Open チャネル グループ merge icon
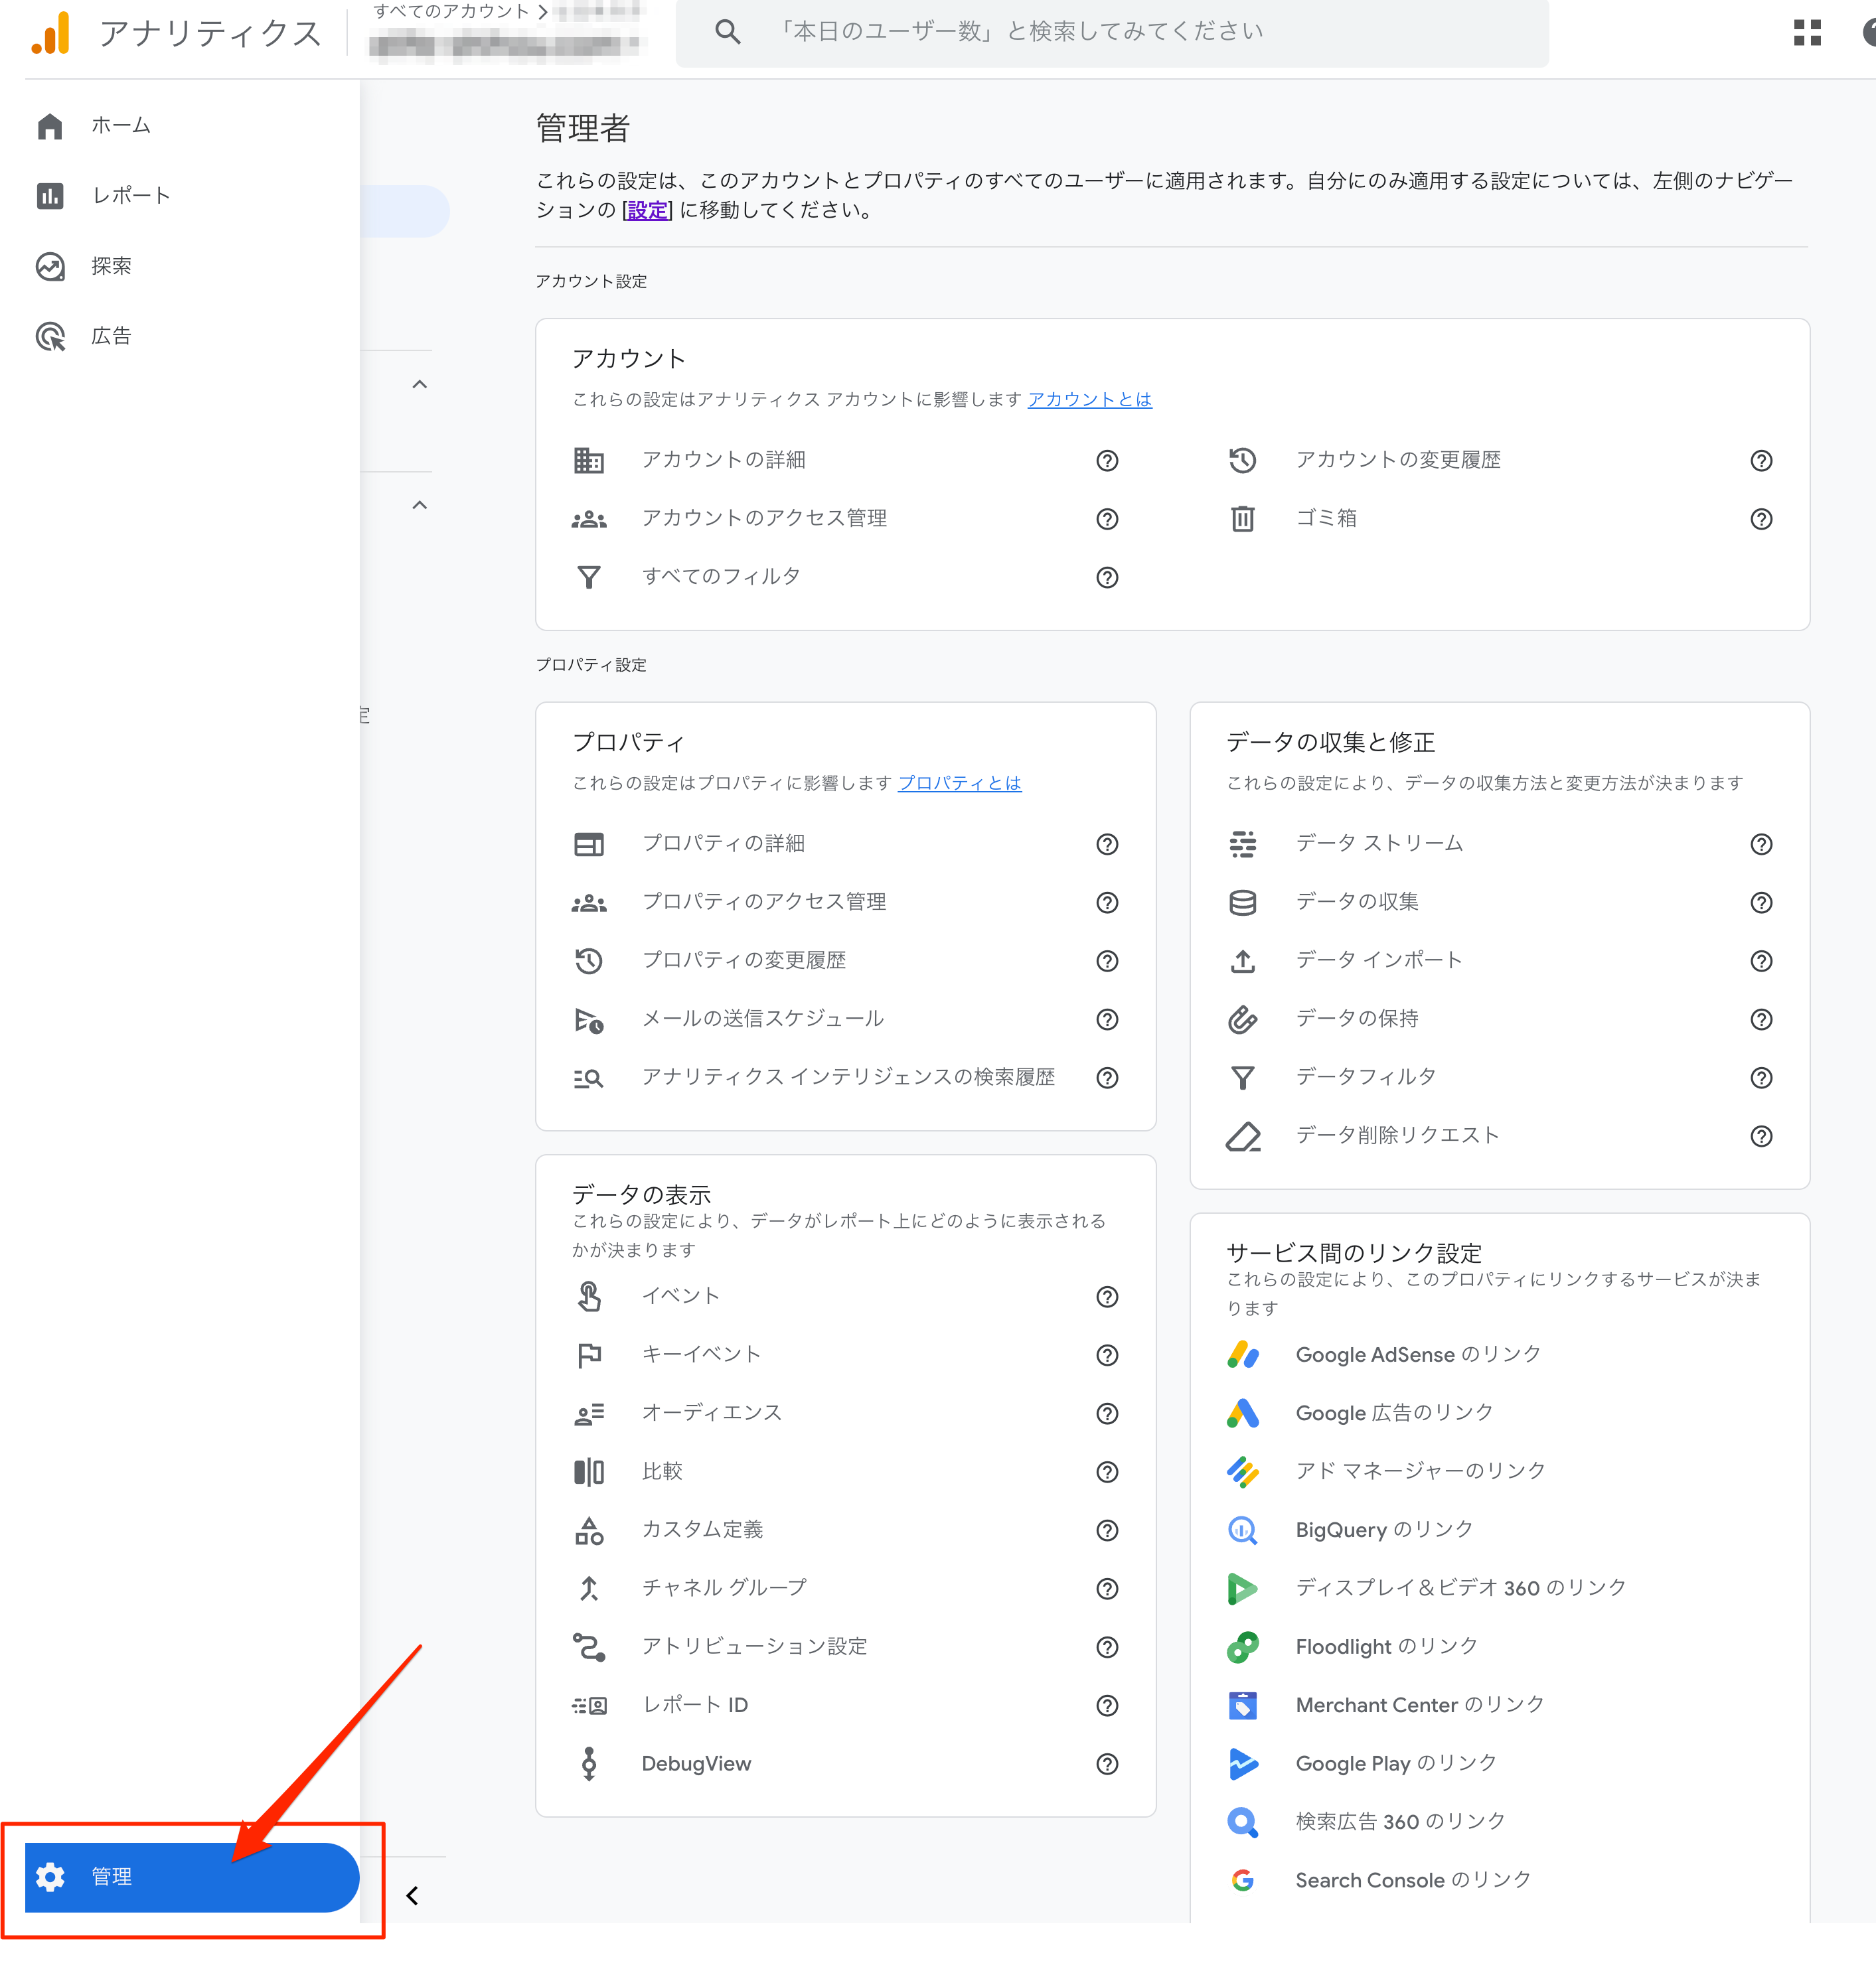 tap(589, 1588)
